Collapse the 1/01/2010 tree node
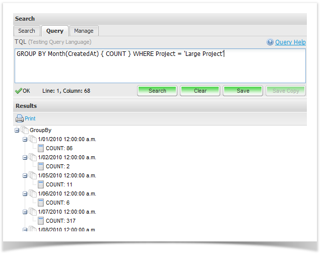Viewport: 324px width, 256px height. pos(25,139)
